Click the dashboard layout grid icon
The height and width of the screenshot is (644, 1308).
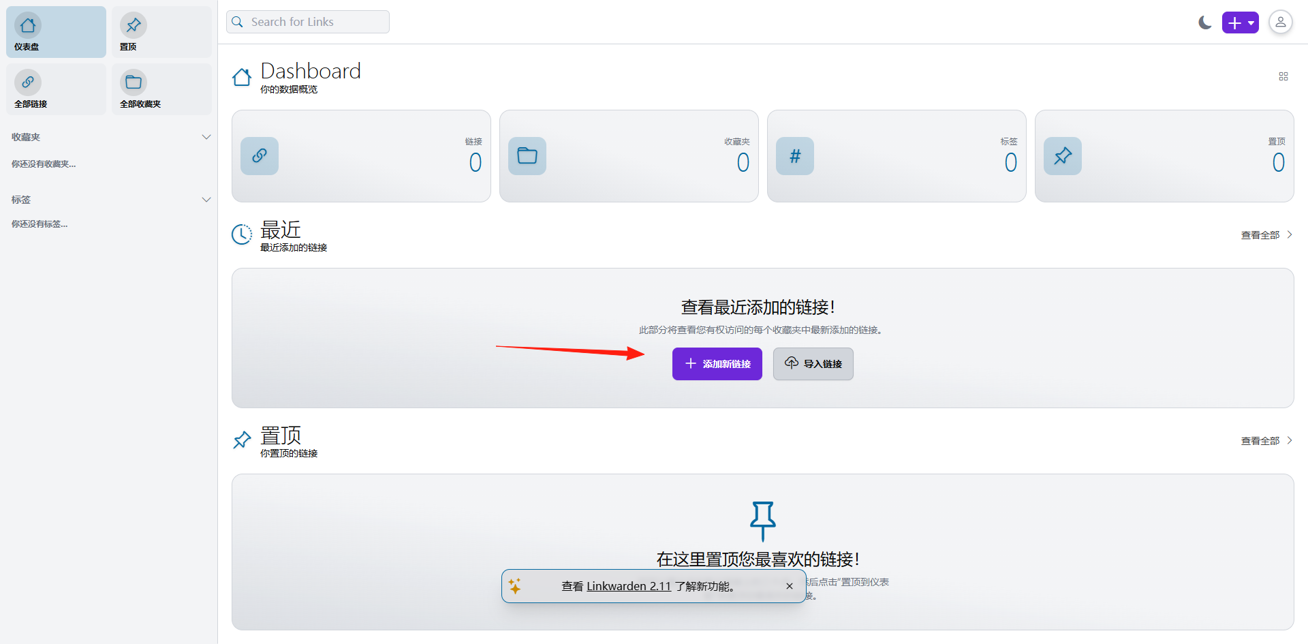click(1283, 76)
